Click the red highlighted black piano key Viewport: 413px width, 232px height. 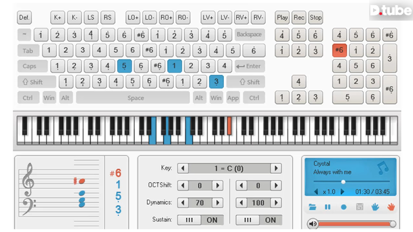point(229,126)
